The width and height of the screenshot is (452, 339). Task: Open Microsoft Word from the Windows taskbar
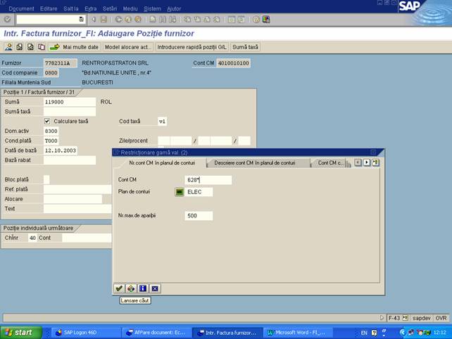click(x=292, y=332)
